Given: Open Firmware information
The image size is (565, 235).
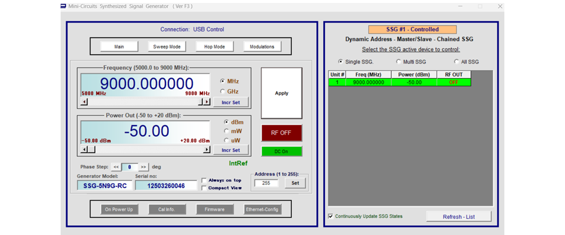Looking at the screenshot, I should 214,209.
